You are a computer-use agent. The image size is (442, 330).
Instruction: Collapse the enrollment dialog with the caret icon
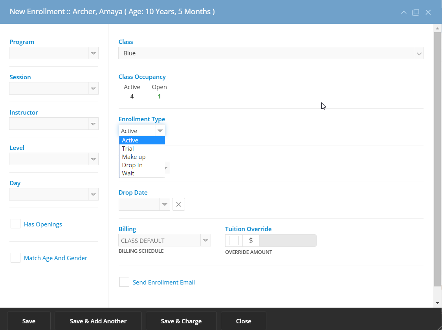(x=403, y=12)
